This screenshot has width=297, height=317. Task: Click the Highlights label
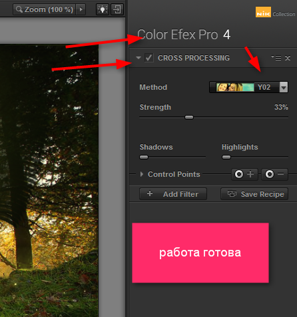[240, 147]
